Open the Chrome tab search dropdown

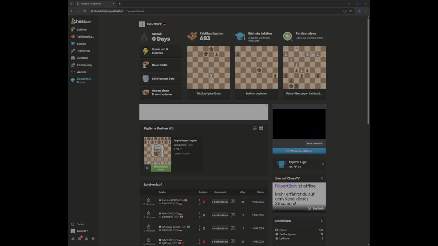tap(71, 3)
